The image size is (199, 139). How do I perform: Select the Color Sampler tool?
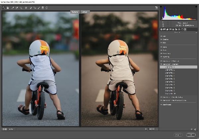pyautogui.click(x=17, y=8)
